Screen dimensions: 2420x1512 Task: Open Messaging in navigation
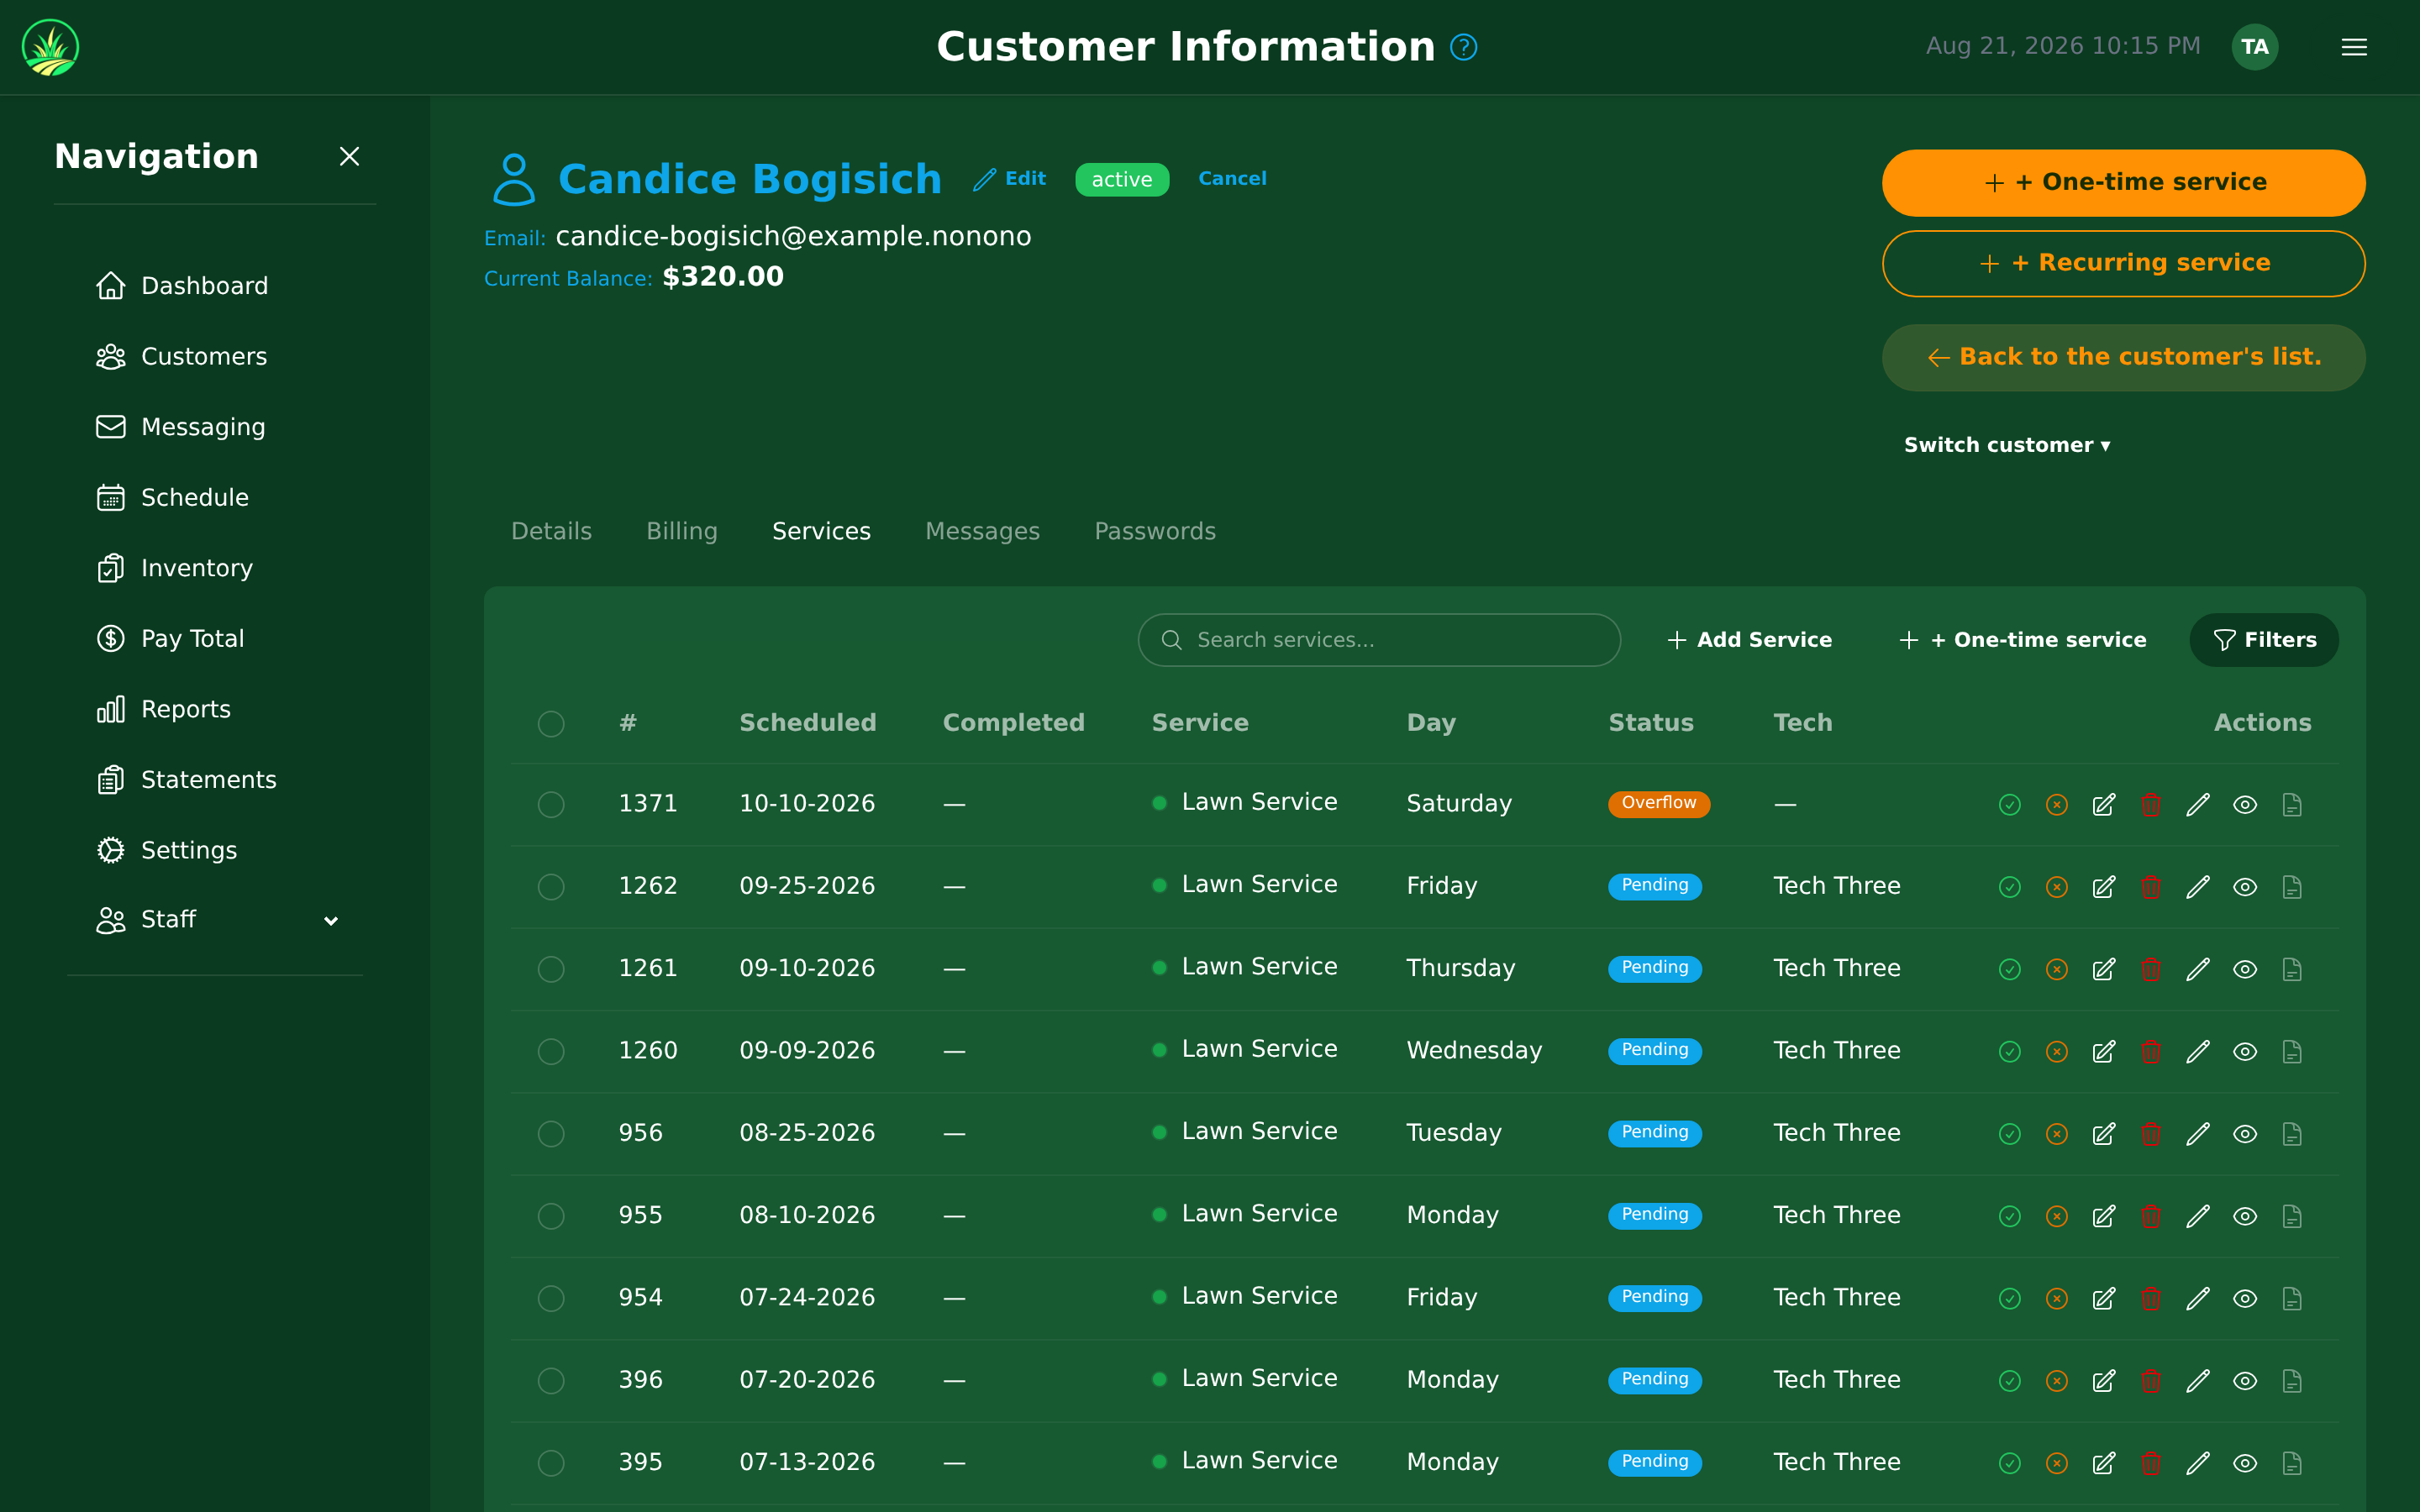(181, 427)
